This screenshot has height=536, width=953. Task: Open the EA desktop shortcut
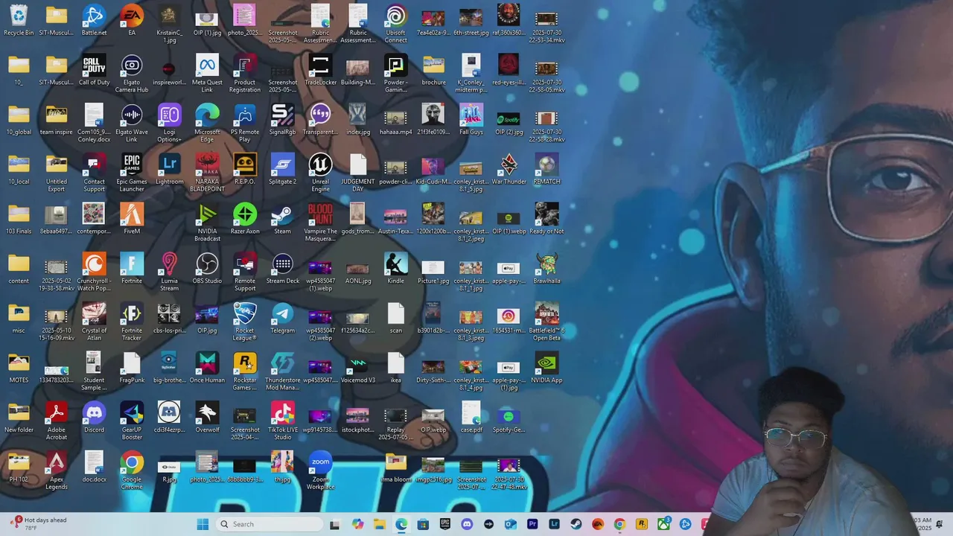click(132, 20)
